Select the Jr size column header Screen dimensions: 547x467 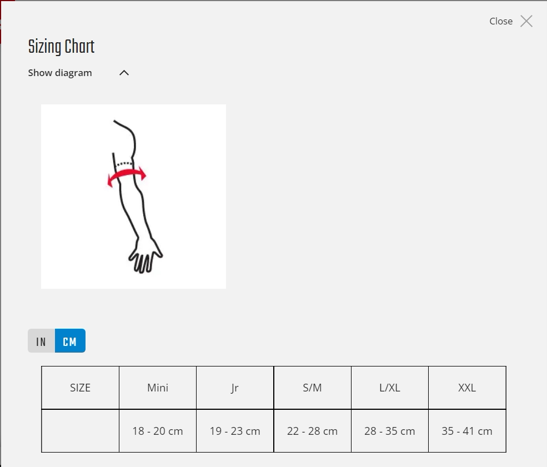(x=235, y=388)
